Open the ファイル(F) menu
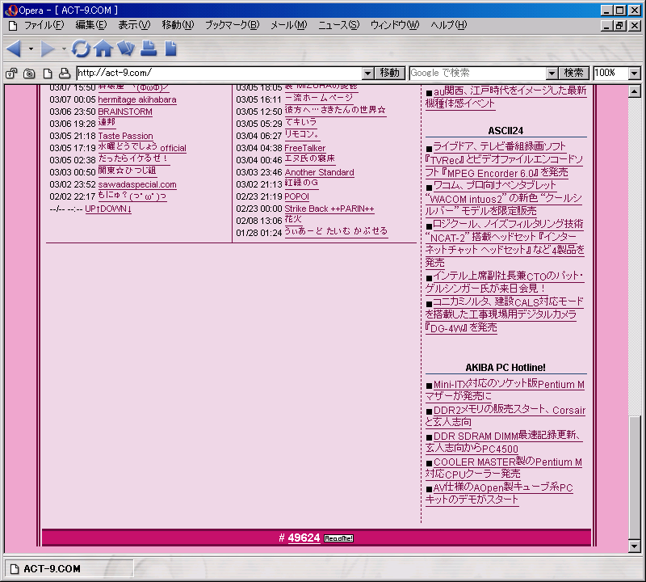The height and width of the screenshot is (582, 646). click(44, 25)
